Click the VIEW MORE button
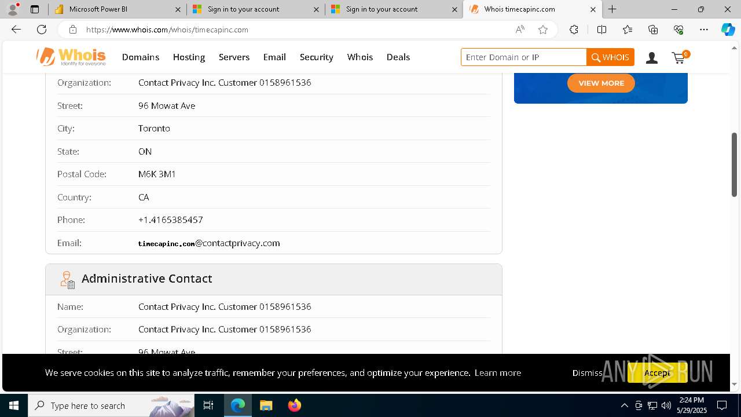This screenshot has width=741, height=417. click(x=601, y=83)
